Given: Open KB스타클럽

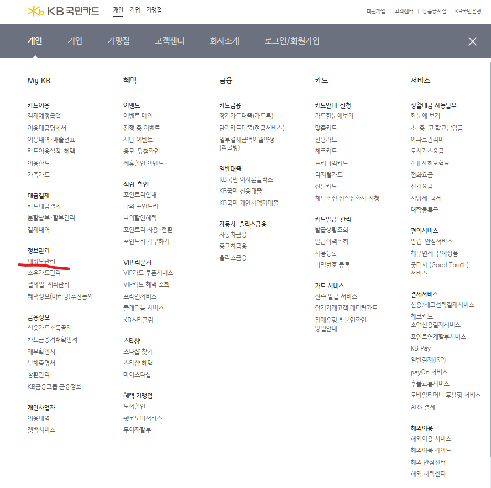Looking at the screenshot, I should (x=138, y=320).
